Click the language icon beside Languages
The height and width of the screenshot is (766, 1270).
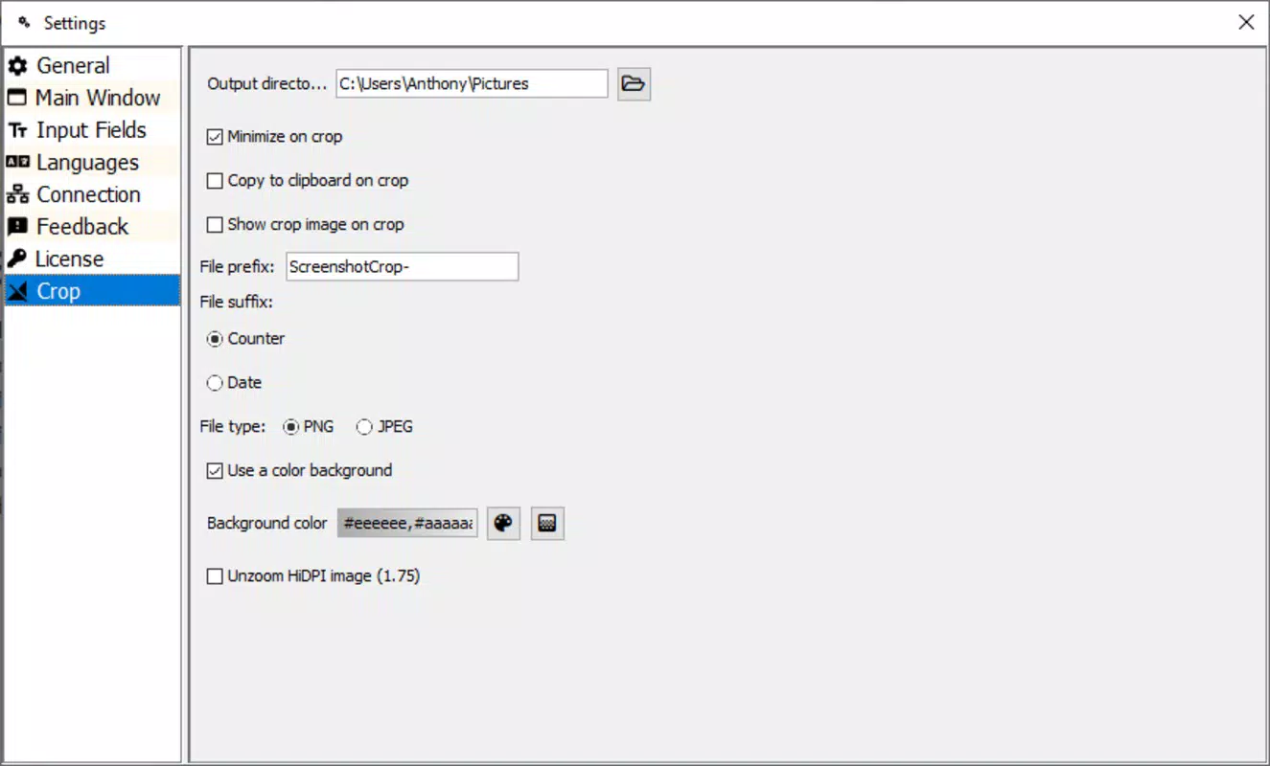[x=17, y=163]
